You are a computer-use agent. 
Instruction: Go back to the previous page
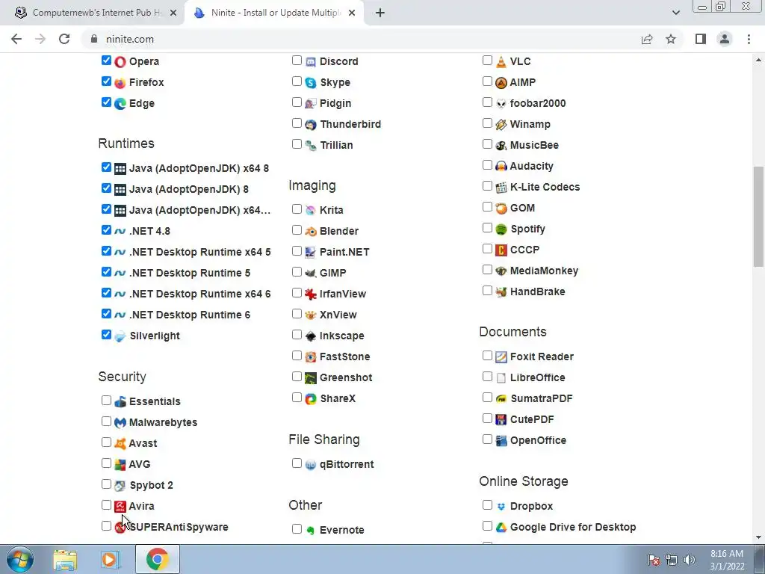pyautogui.click(x=16, y=39)
